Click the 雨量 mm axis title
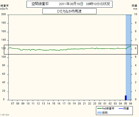This screenshot has width=139, height=117. (134, 7)
